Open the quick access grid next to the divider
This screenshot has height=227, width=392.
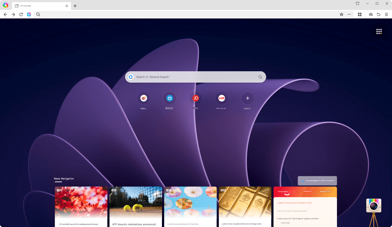coord(359,15)
